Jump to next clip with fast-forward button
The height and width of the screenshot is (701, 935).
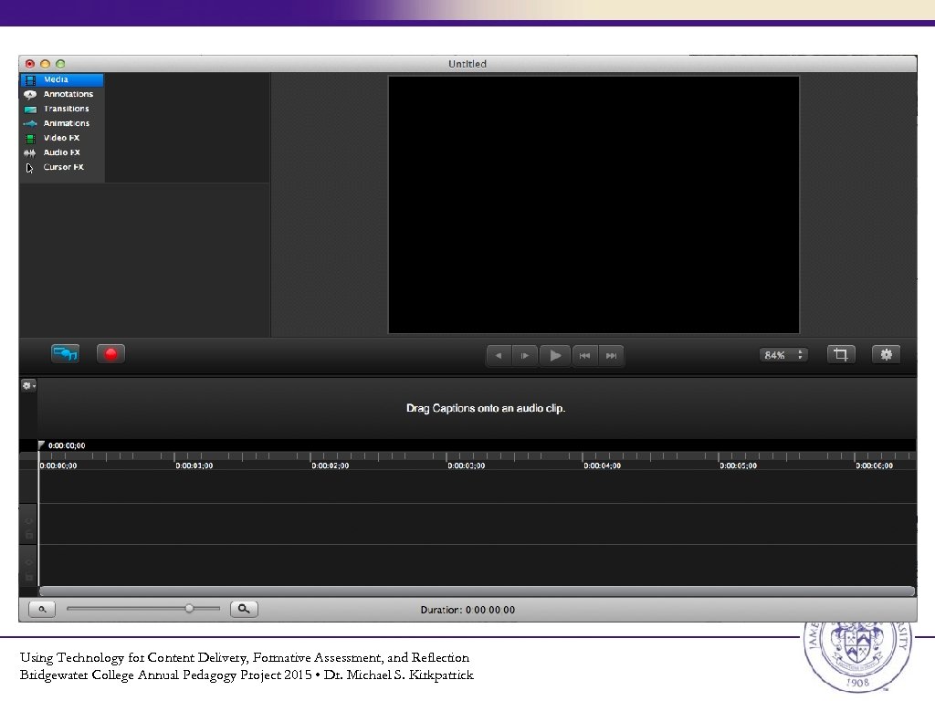click(611, 356)
